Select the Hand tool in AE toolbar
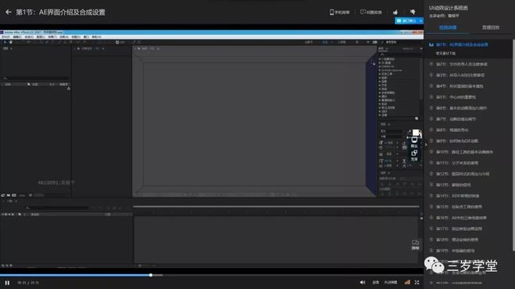The image size is (515, 289). click(11, 42)
